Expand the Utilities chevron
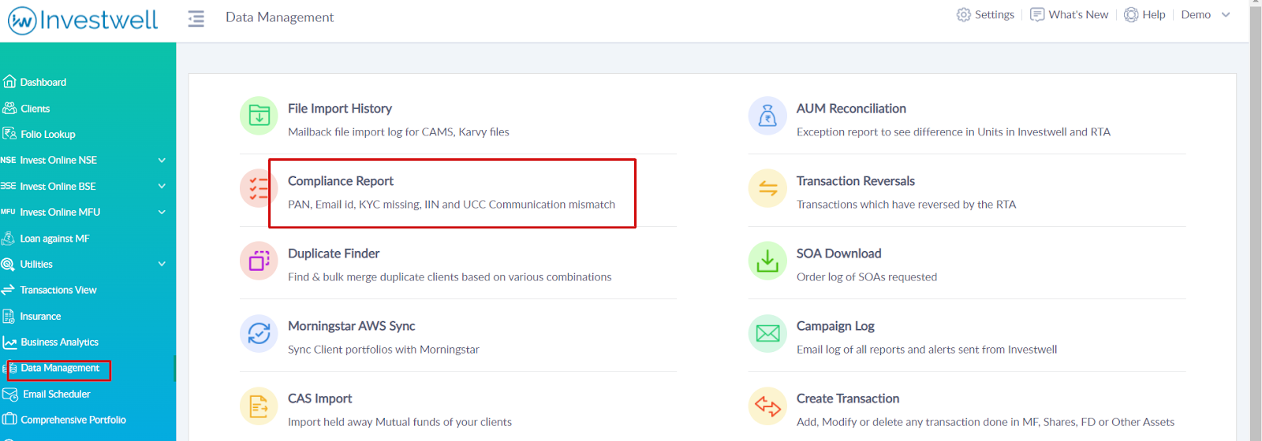This screenshot has height=441, width=1262. 162,264
